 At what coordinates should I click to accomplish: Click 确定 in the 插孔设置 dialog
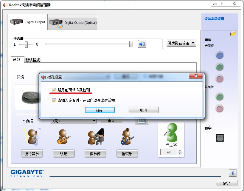click(100, 110)
